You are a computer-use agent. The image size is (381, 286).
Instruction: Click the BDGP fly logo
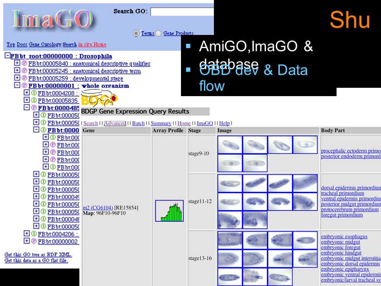click(x=99, y=98)
